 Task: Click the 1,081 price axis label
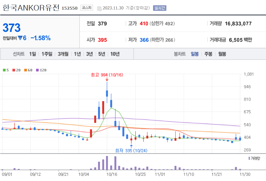click(249, 74)
